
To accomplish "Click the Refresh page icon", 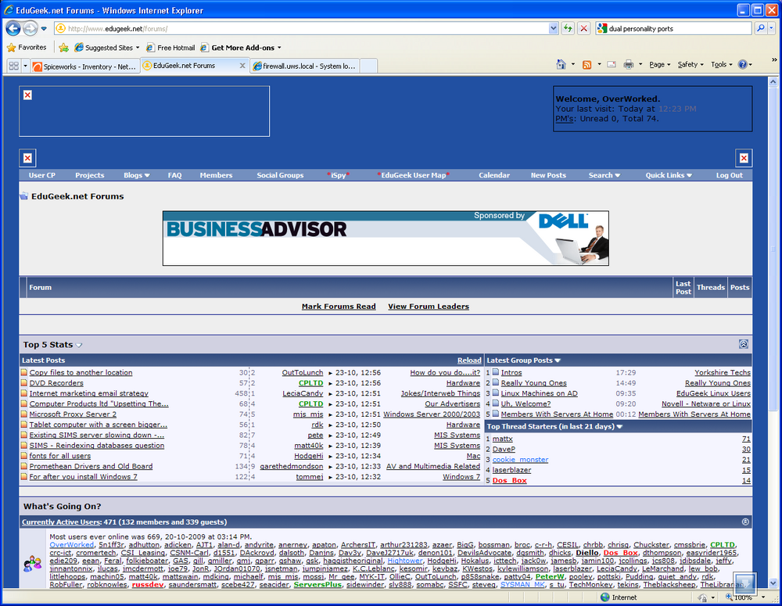I will (568, 28).
